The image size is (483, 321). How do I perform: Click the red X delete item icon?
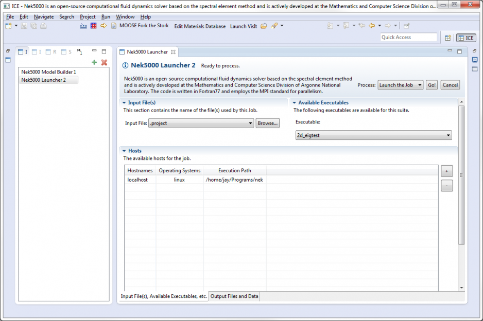click(x=104, y=62)
